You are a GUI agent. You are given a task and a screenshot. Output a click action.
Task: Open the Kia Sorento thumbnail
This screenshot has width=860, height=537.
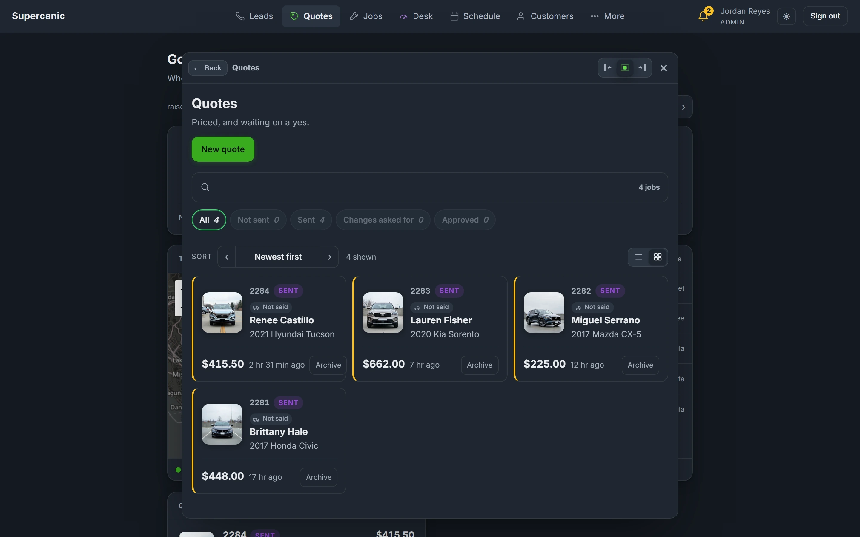click(x=383, y=313)
